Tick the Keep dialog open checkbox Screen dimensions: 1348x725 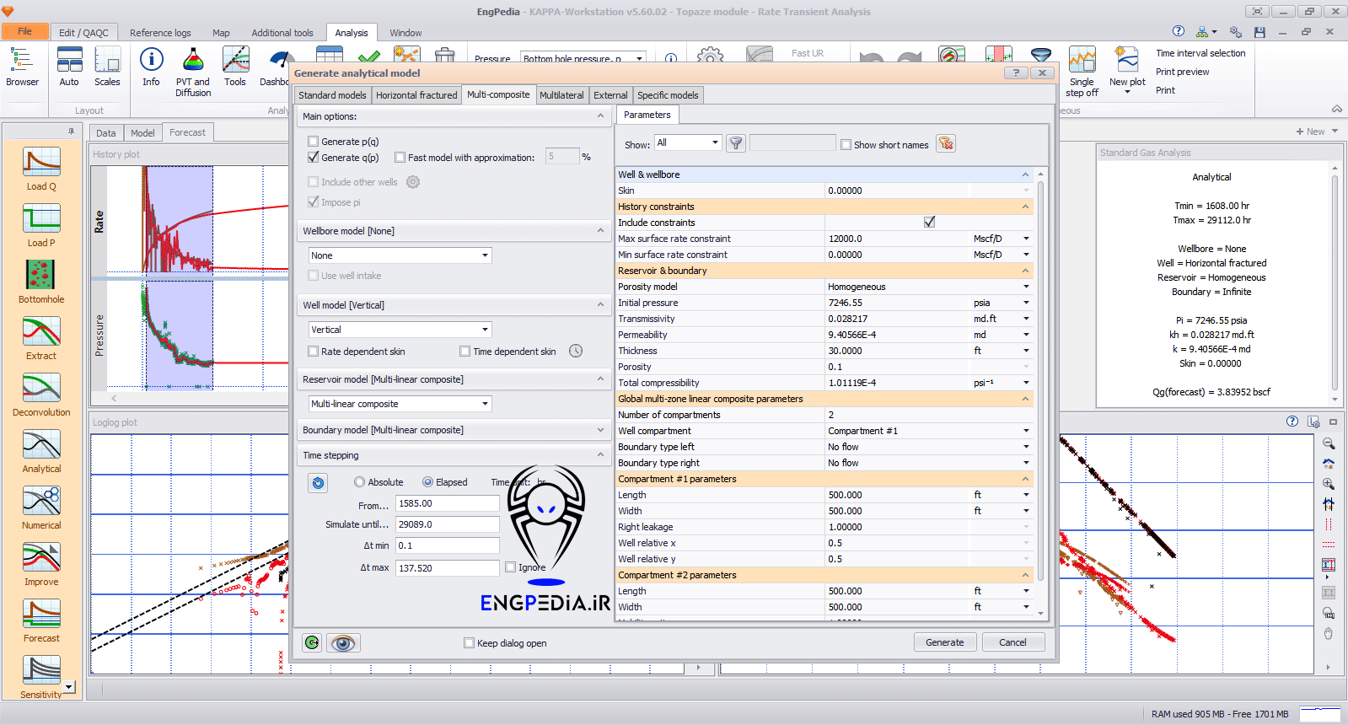470,643
